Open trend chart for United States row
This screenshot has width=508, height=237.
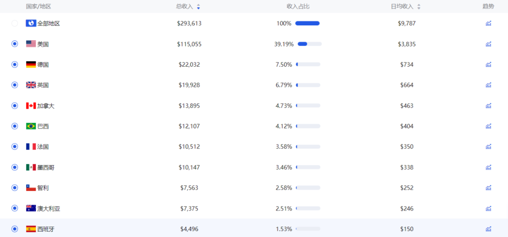488,44
